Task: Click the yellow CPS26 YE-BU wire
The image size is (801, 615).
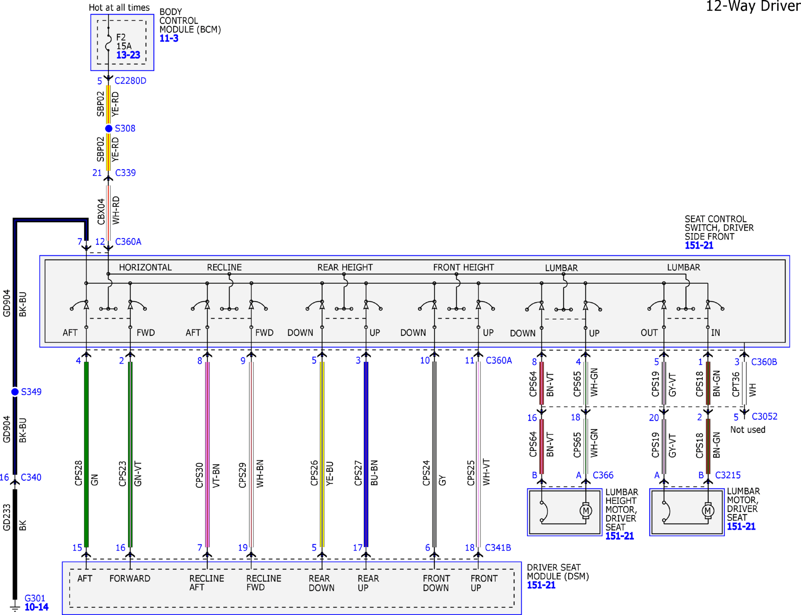Action: click(x=322, y=454)
